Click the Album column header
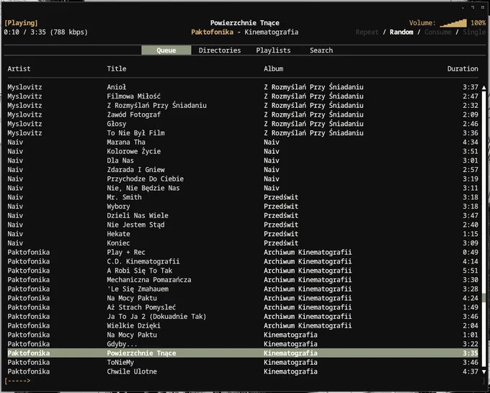Image resolution: width=490 pixels, height=393 pixels. (273, 68)
